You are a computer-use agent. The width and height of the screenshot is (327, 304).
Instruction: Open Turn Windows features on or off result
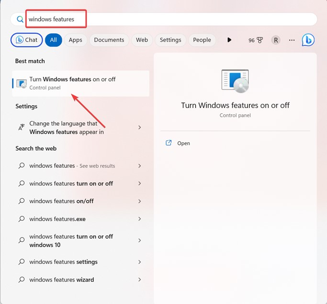point(81,83)
